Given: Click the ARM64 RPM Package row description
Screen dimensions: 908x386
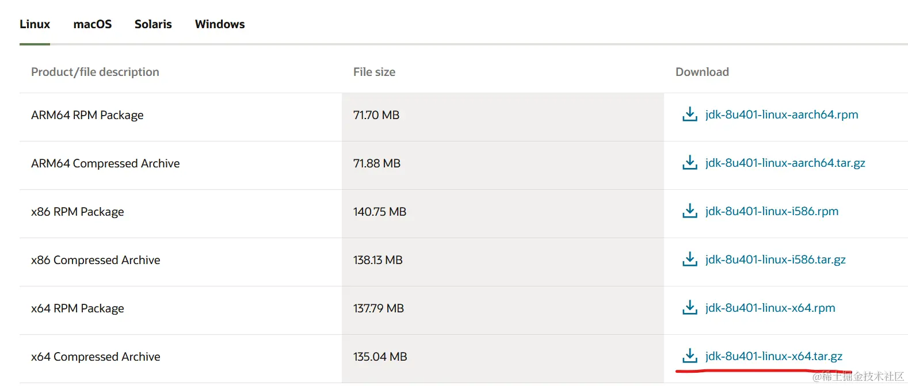Looking at the screenshot, I should pyautogui.click(x=87, y=115).
